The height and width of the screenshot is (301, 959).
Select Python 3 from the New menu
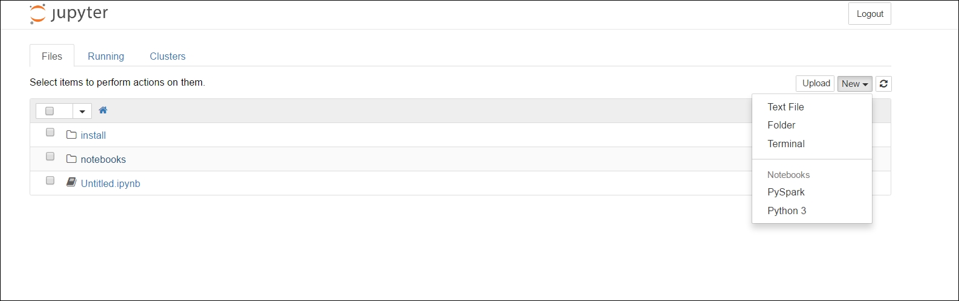coord(786,211)
